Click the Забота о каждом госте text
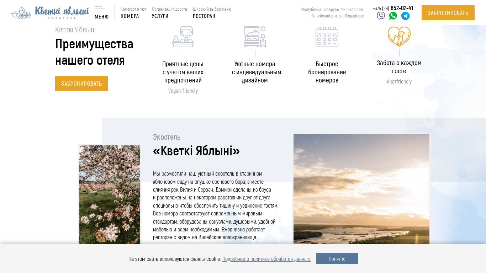The width and height of the screenshot is (486, 273). coord(399,67)
